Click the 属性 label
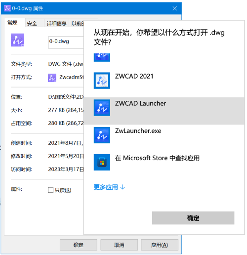Image resolution: width=247 pixels, height=255 pixels. 16,189
